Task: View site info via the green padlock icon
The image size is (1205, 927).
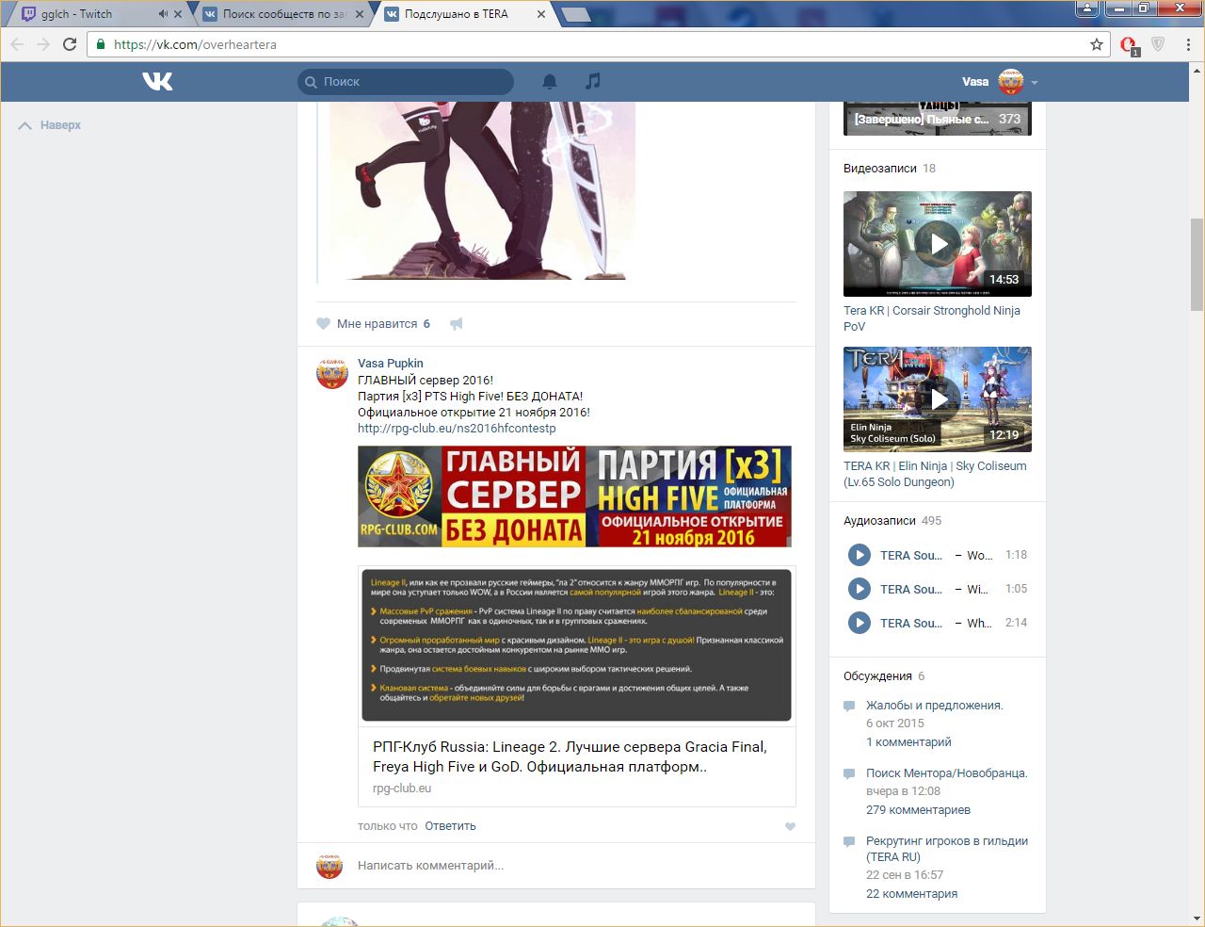Action: click(101, 44)
